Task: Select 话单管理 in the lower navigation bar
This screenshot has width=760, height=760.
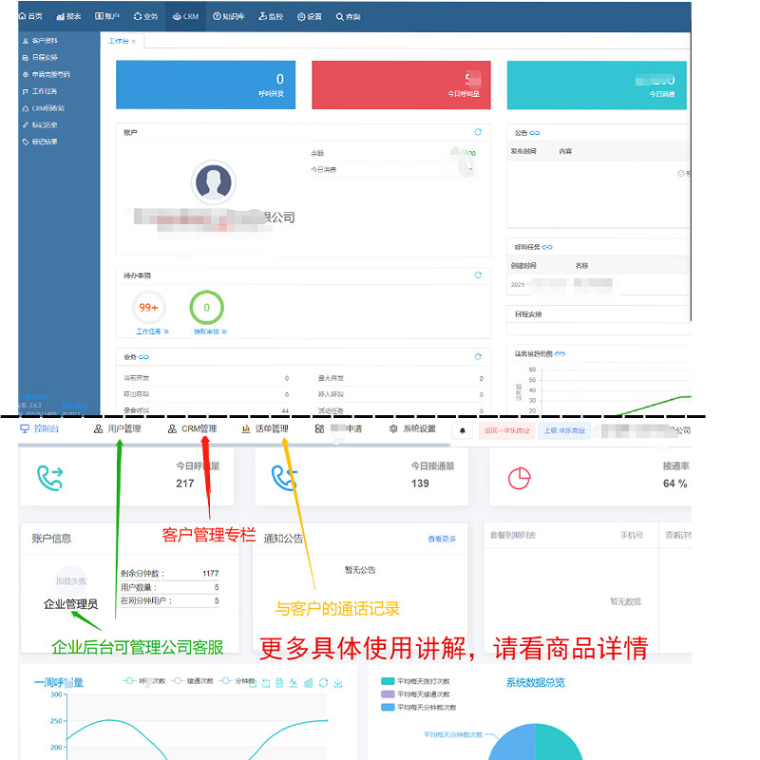Action: coord(265,429)
